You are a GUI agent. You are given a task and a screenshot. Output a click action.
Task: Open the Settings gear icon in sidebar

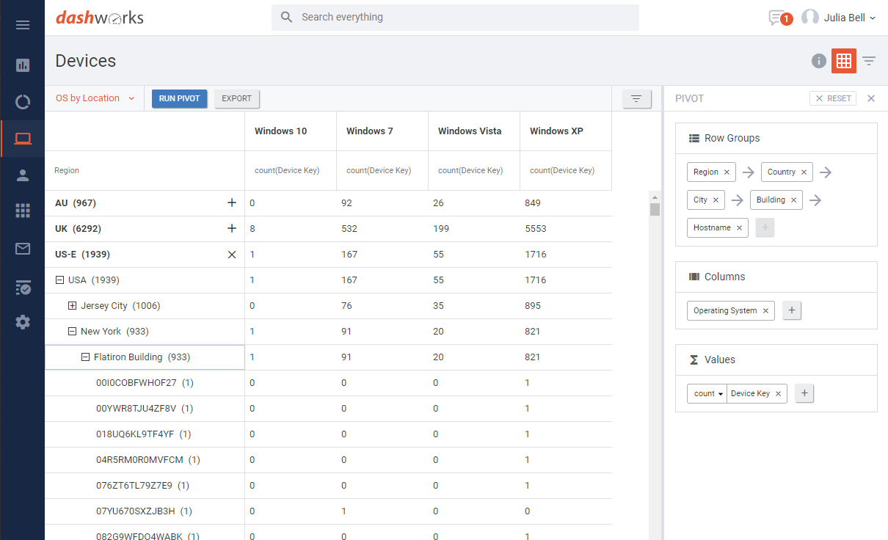(23, 322)
